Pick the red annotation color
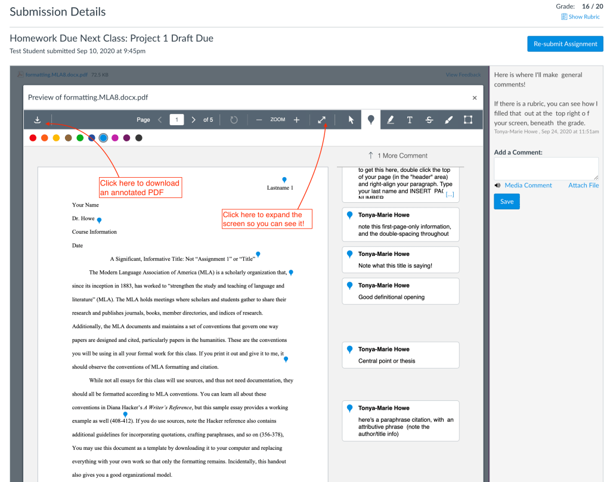This screenshot has height=482, width=610. [32, 138]
